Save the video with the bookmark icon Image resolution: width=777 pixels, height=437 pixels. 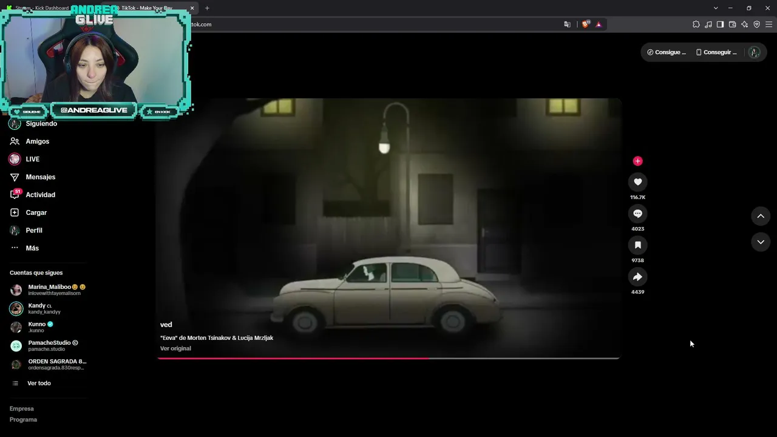tap(637, 245)
